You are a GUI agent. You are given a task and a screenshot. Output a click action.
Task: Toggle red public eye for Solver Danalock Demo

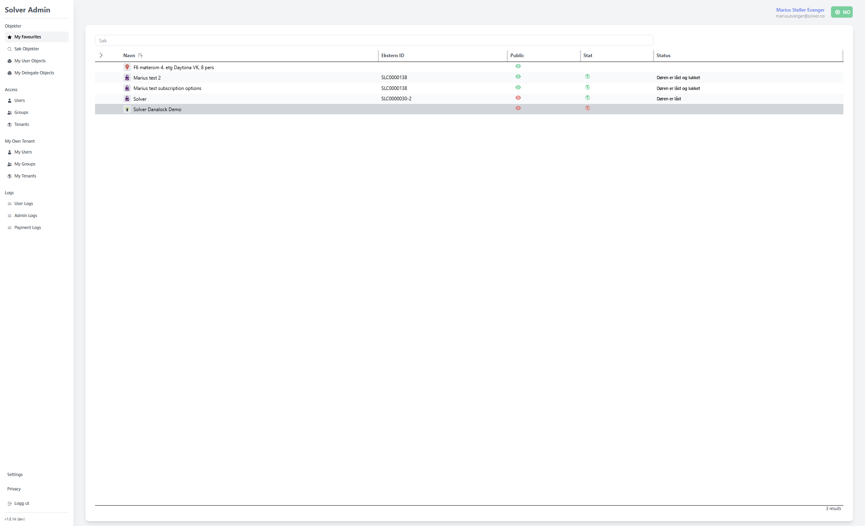[518, 108]
